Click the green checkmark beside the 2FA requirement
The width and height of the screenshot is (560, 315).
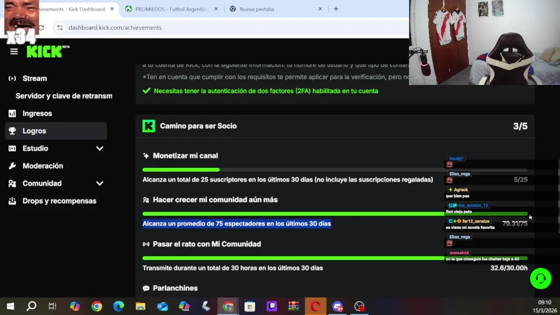tap(147, 91)
